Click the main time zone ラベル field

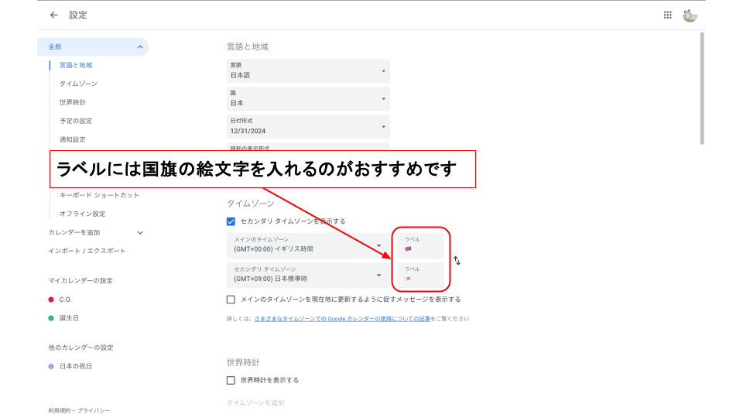click(421, 245)
